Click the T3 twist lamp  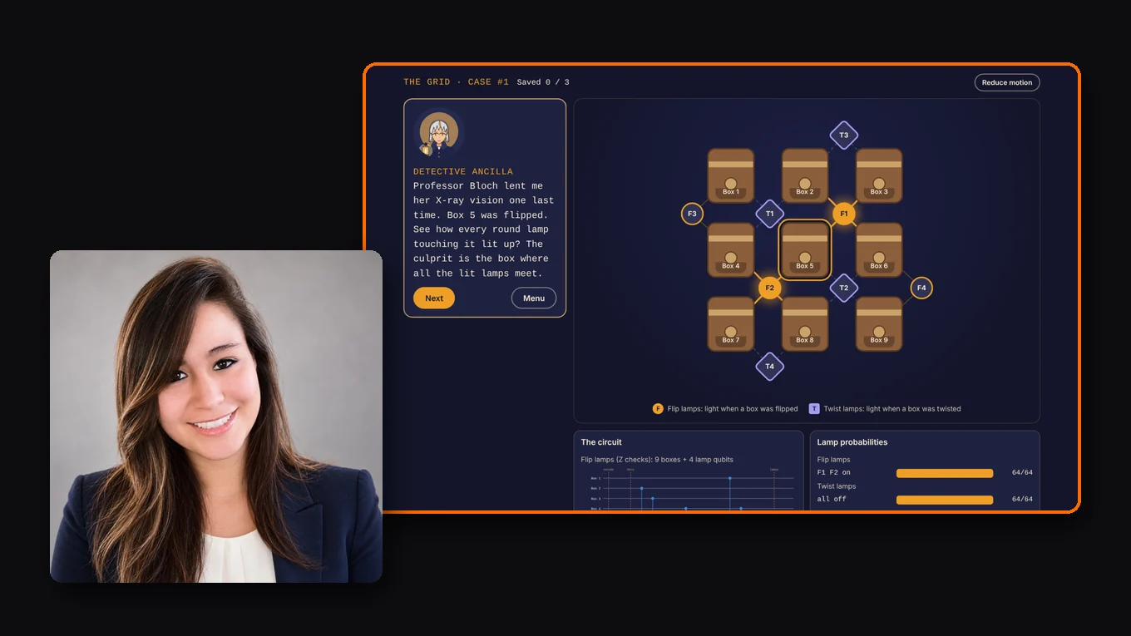click(x=843, y=135)
